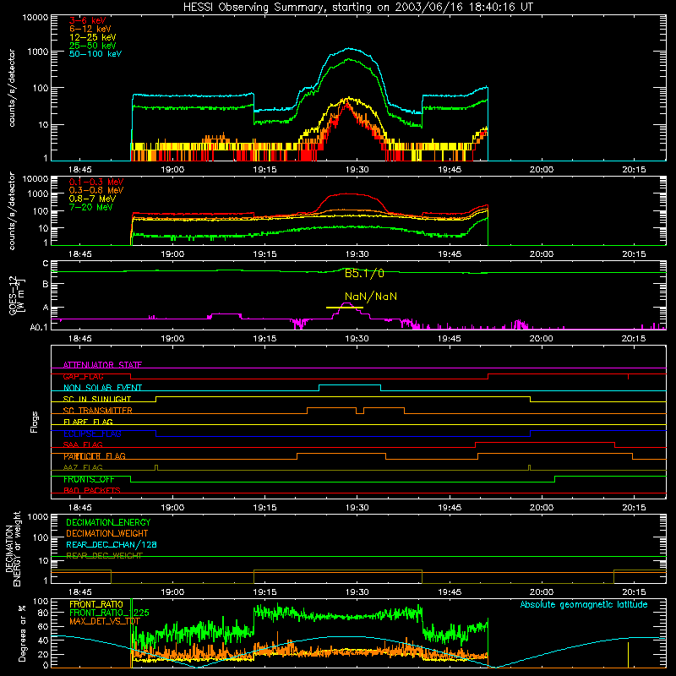Select the 3-6 keV legend label
Screen dimensions: 676x676
click(x=88, y=20)
